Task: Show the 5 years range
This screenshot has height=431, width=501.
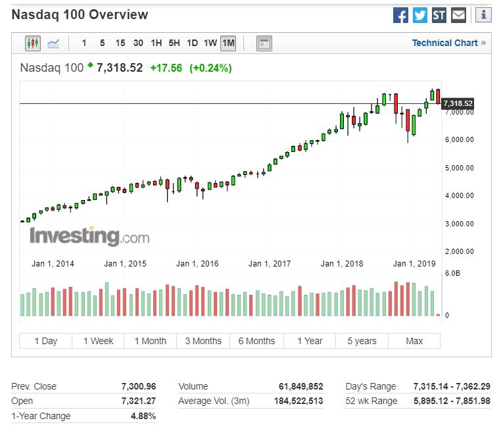Action: pos(362,341)
